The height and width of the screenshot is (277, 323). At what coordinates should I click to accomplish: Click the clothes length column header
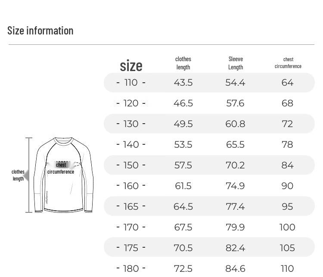pyautogui.click(x=183, y=63)
